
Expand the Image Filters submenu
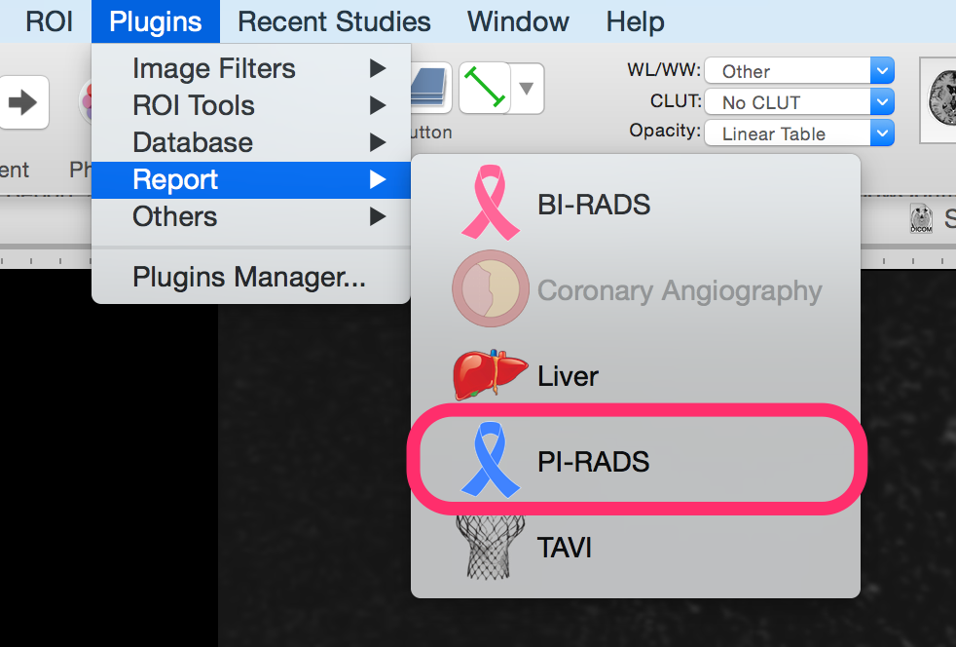(251, 68)
